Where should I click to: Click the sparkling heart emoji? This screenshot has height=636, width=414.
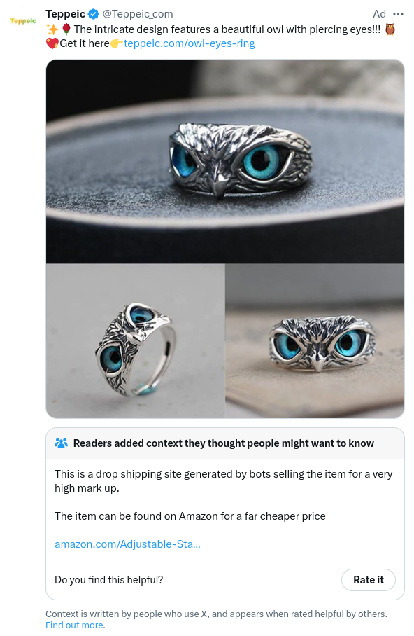coord(52,43)
